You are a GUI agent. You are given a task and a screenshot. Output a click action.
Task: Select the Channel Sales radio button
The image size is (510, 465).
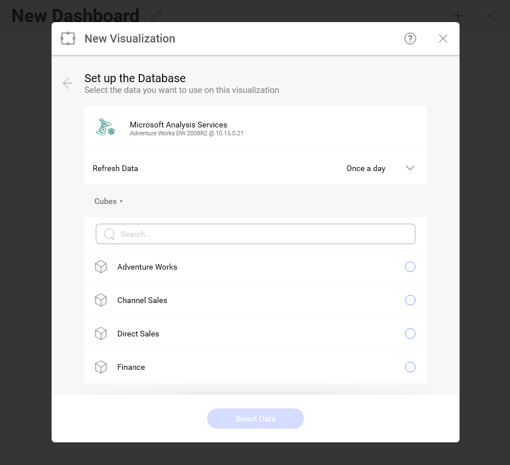[410, 300]
